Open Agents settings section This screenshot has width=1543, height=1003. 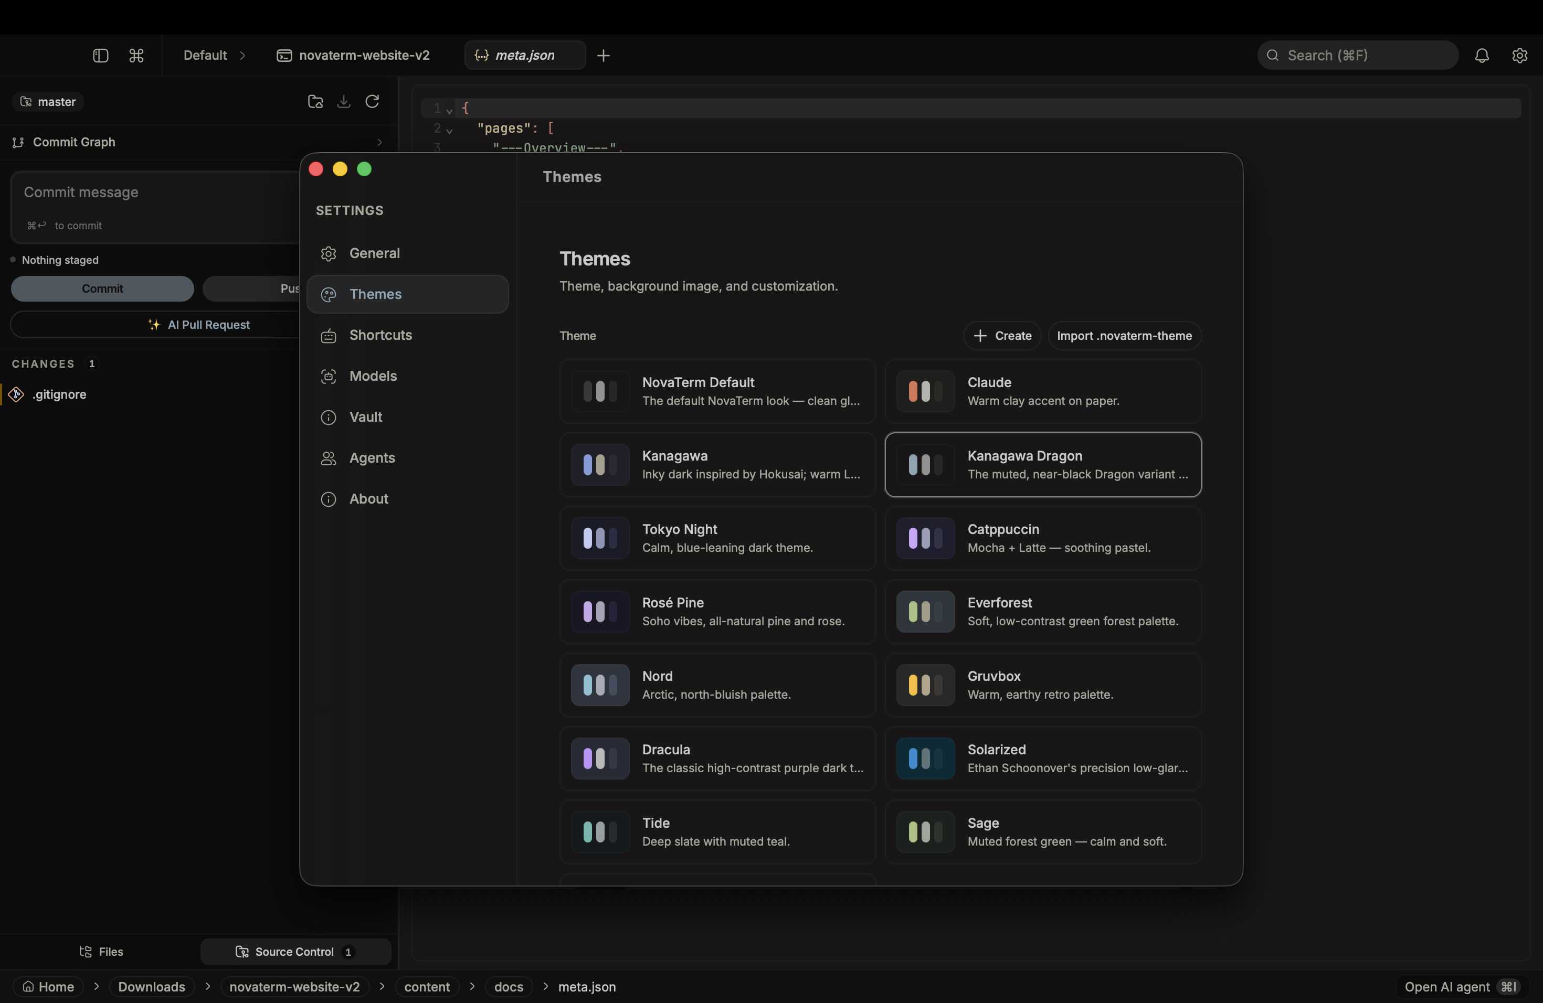pyautogui.click(x=408, y=458)
